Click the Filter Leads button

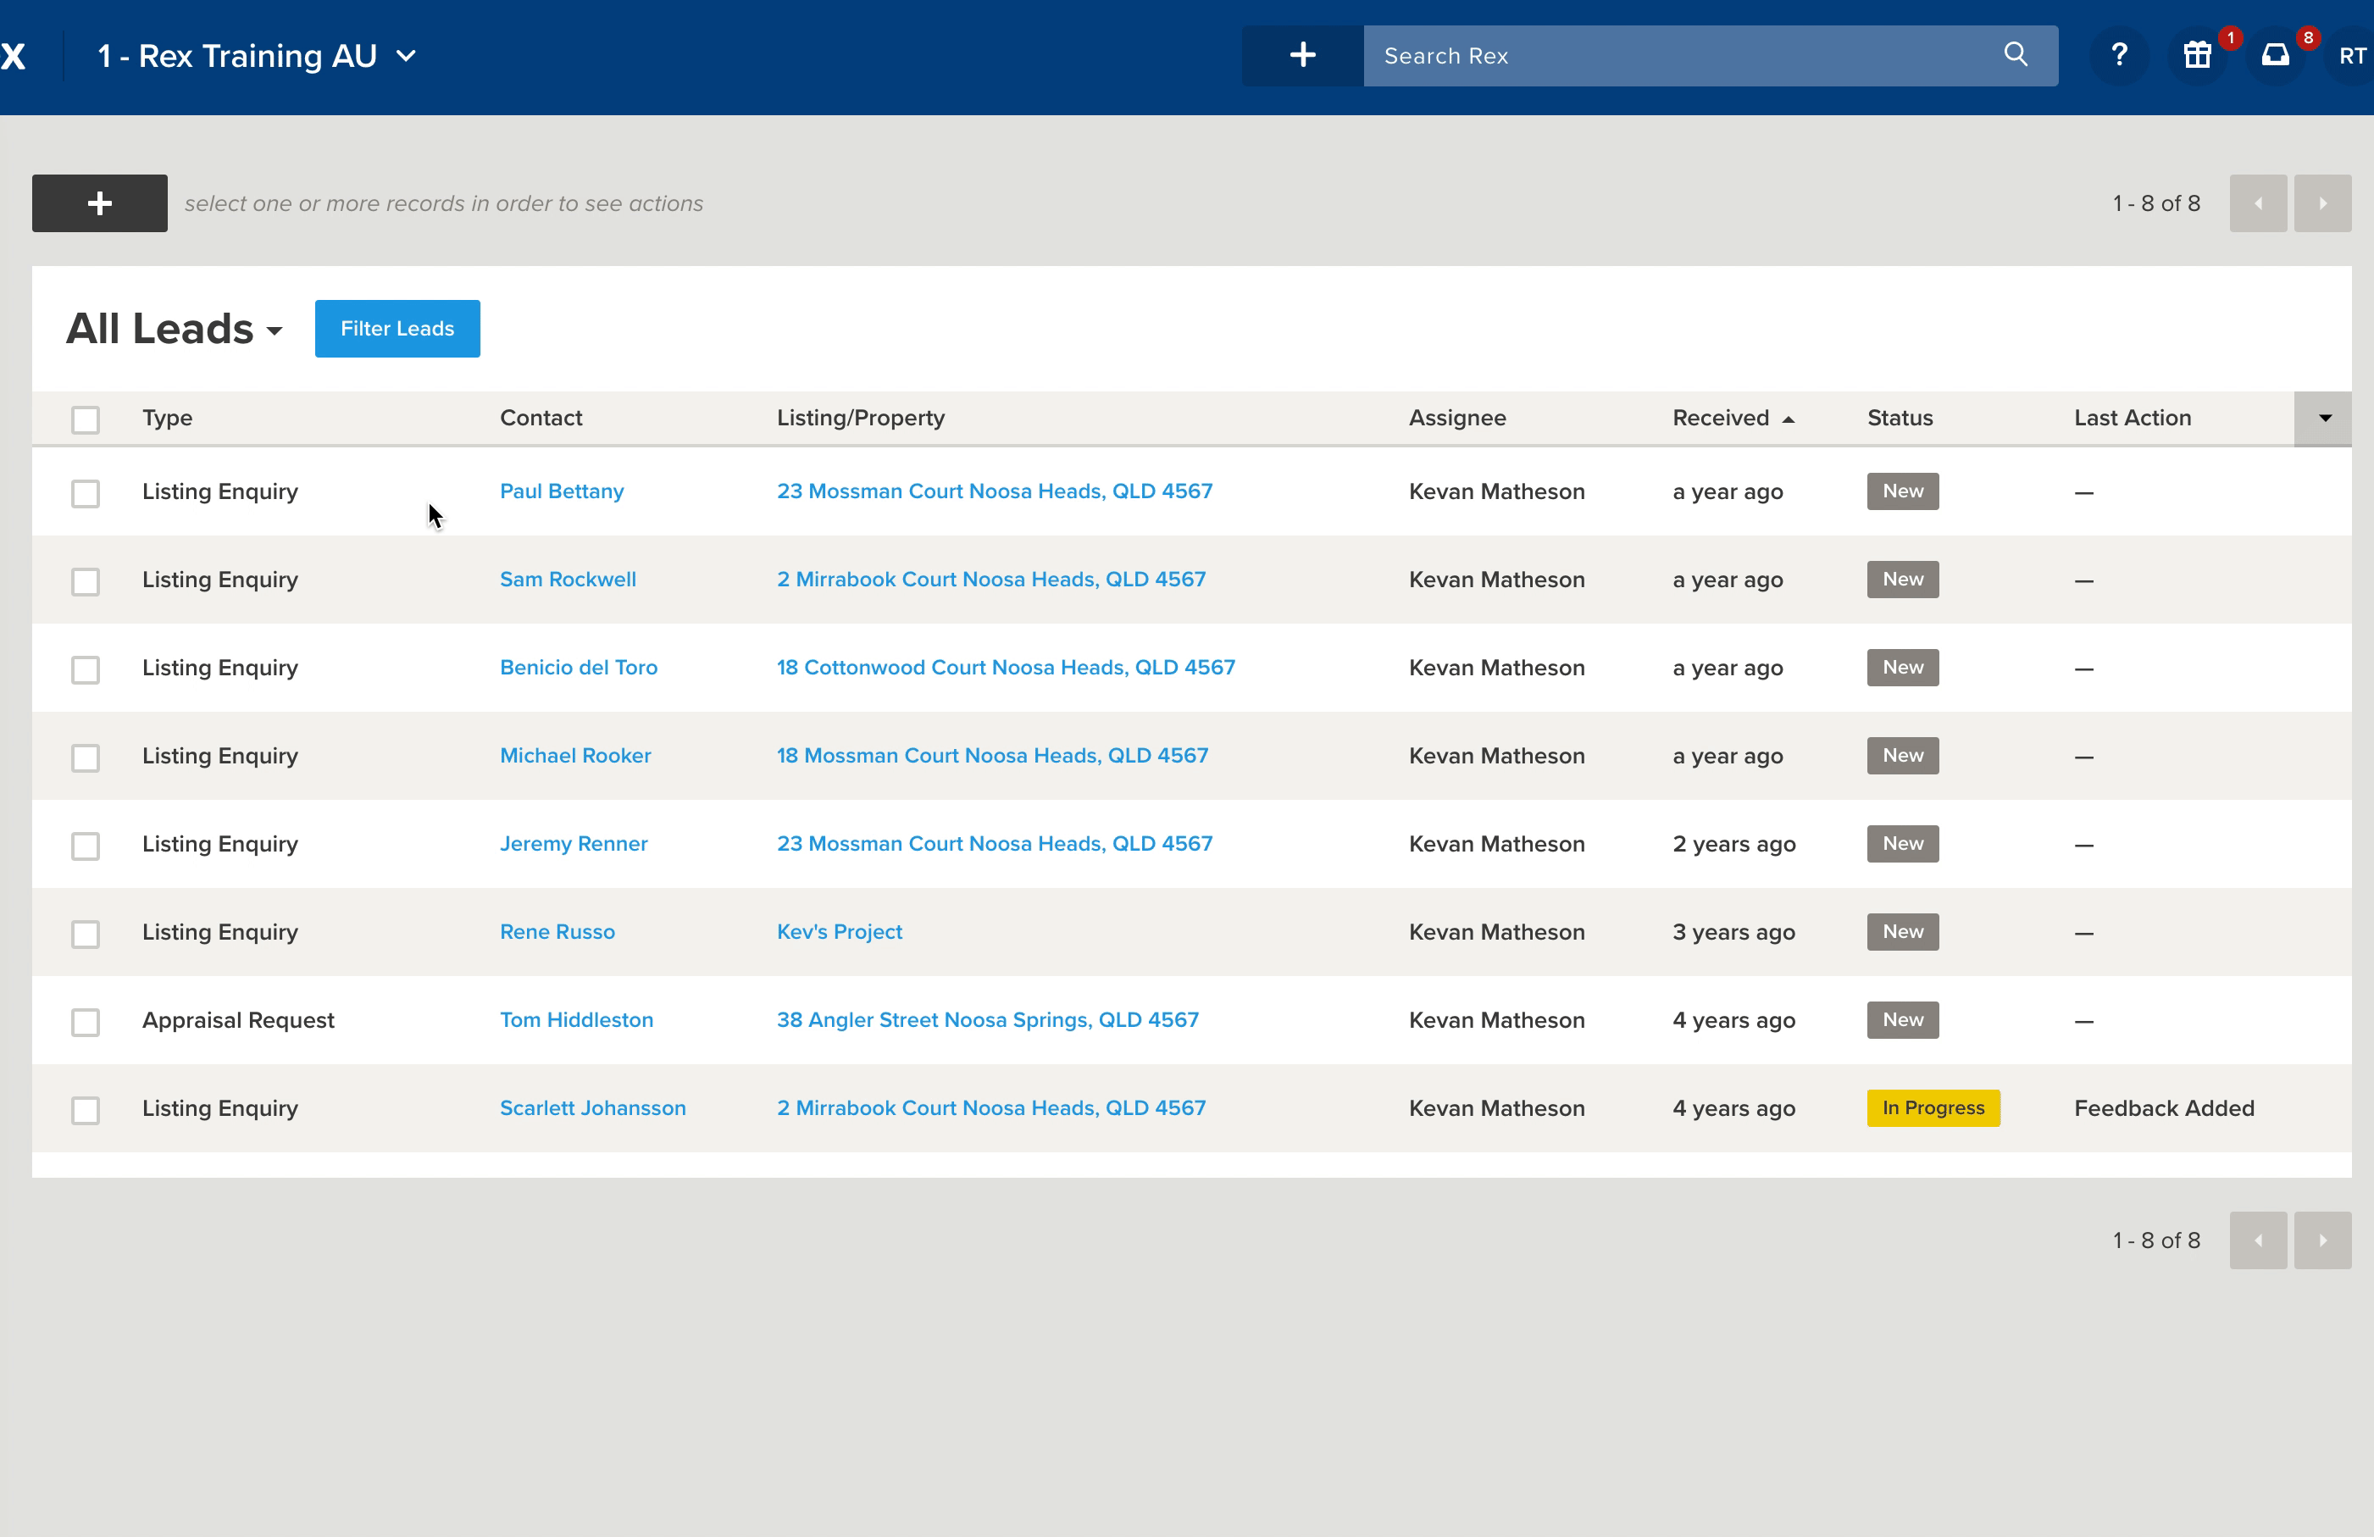tap(397, 329)
